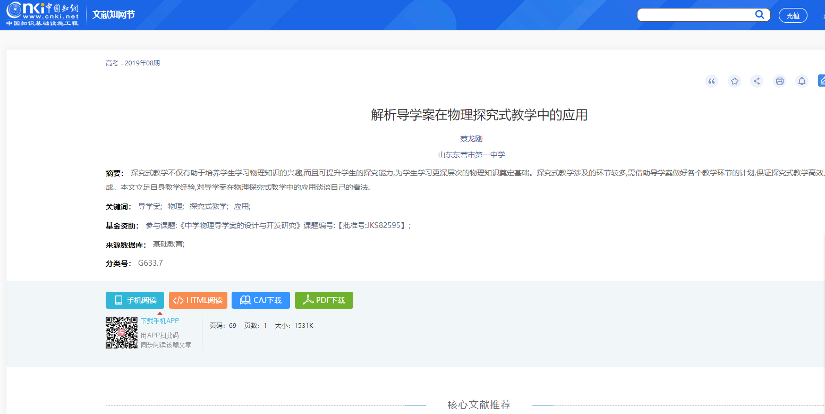This screenshot has height=414, width=825.
Task: Click the star favorite icon
Action: (734, 81)
